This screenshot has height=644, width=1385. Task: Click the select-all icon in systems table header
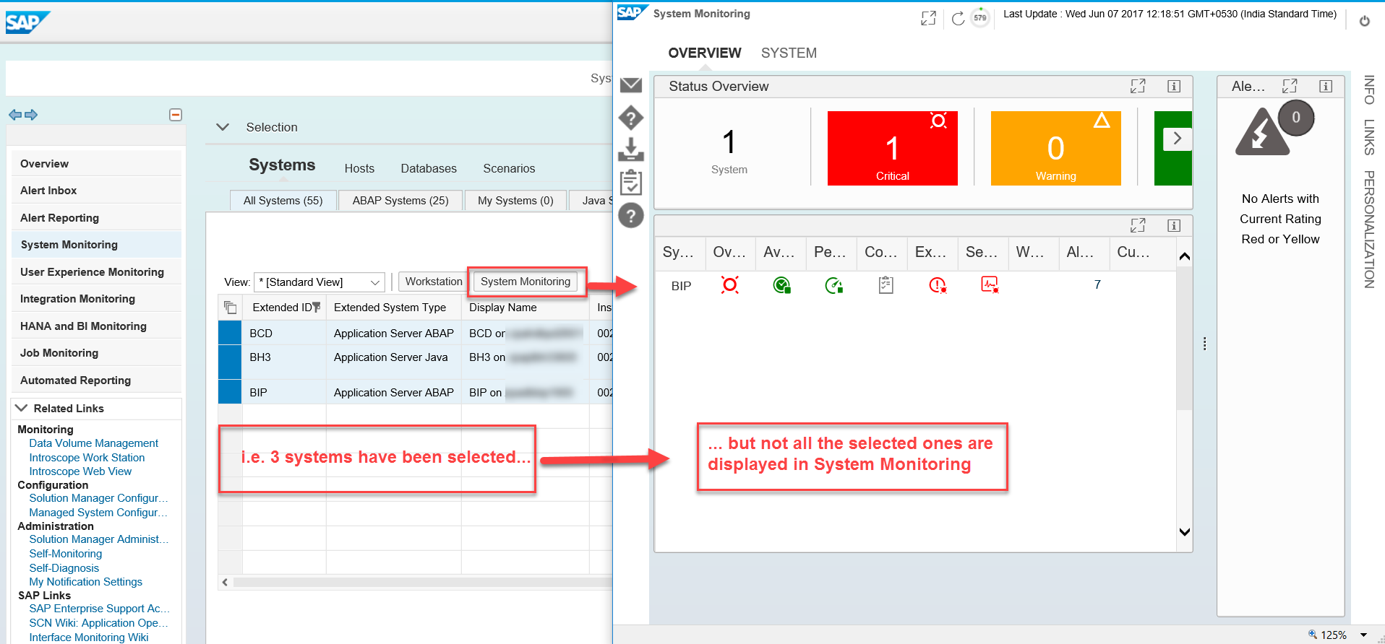[230, 308]
